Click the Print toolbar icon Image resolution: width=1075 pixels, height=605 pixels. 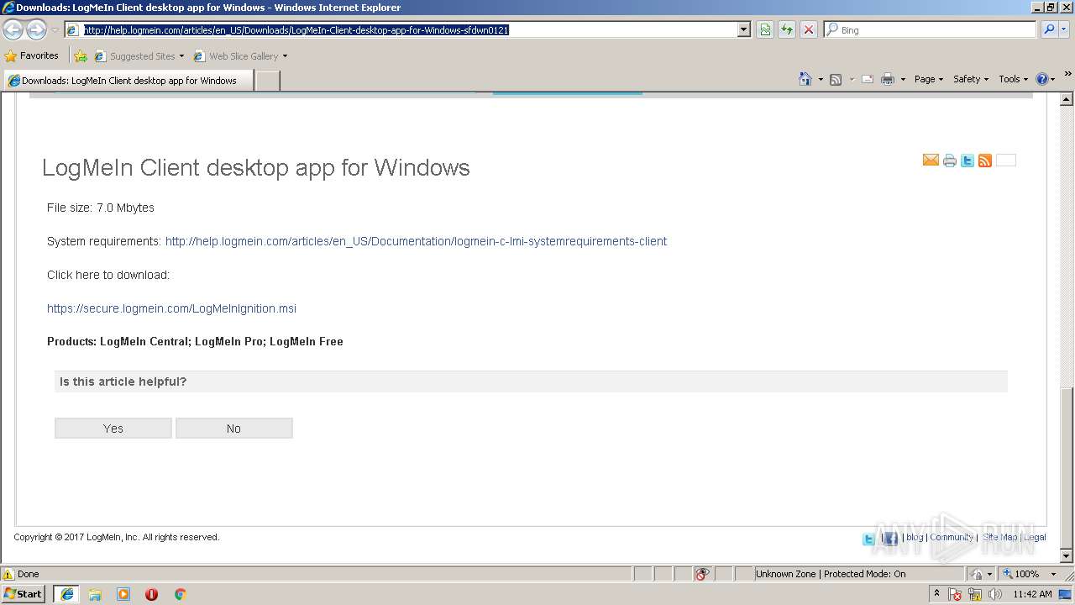coord(888,79)
